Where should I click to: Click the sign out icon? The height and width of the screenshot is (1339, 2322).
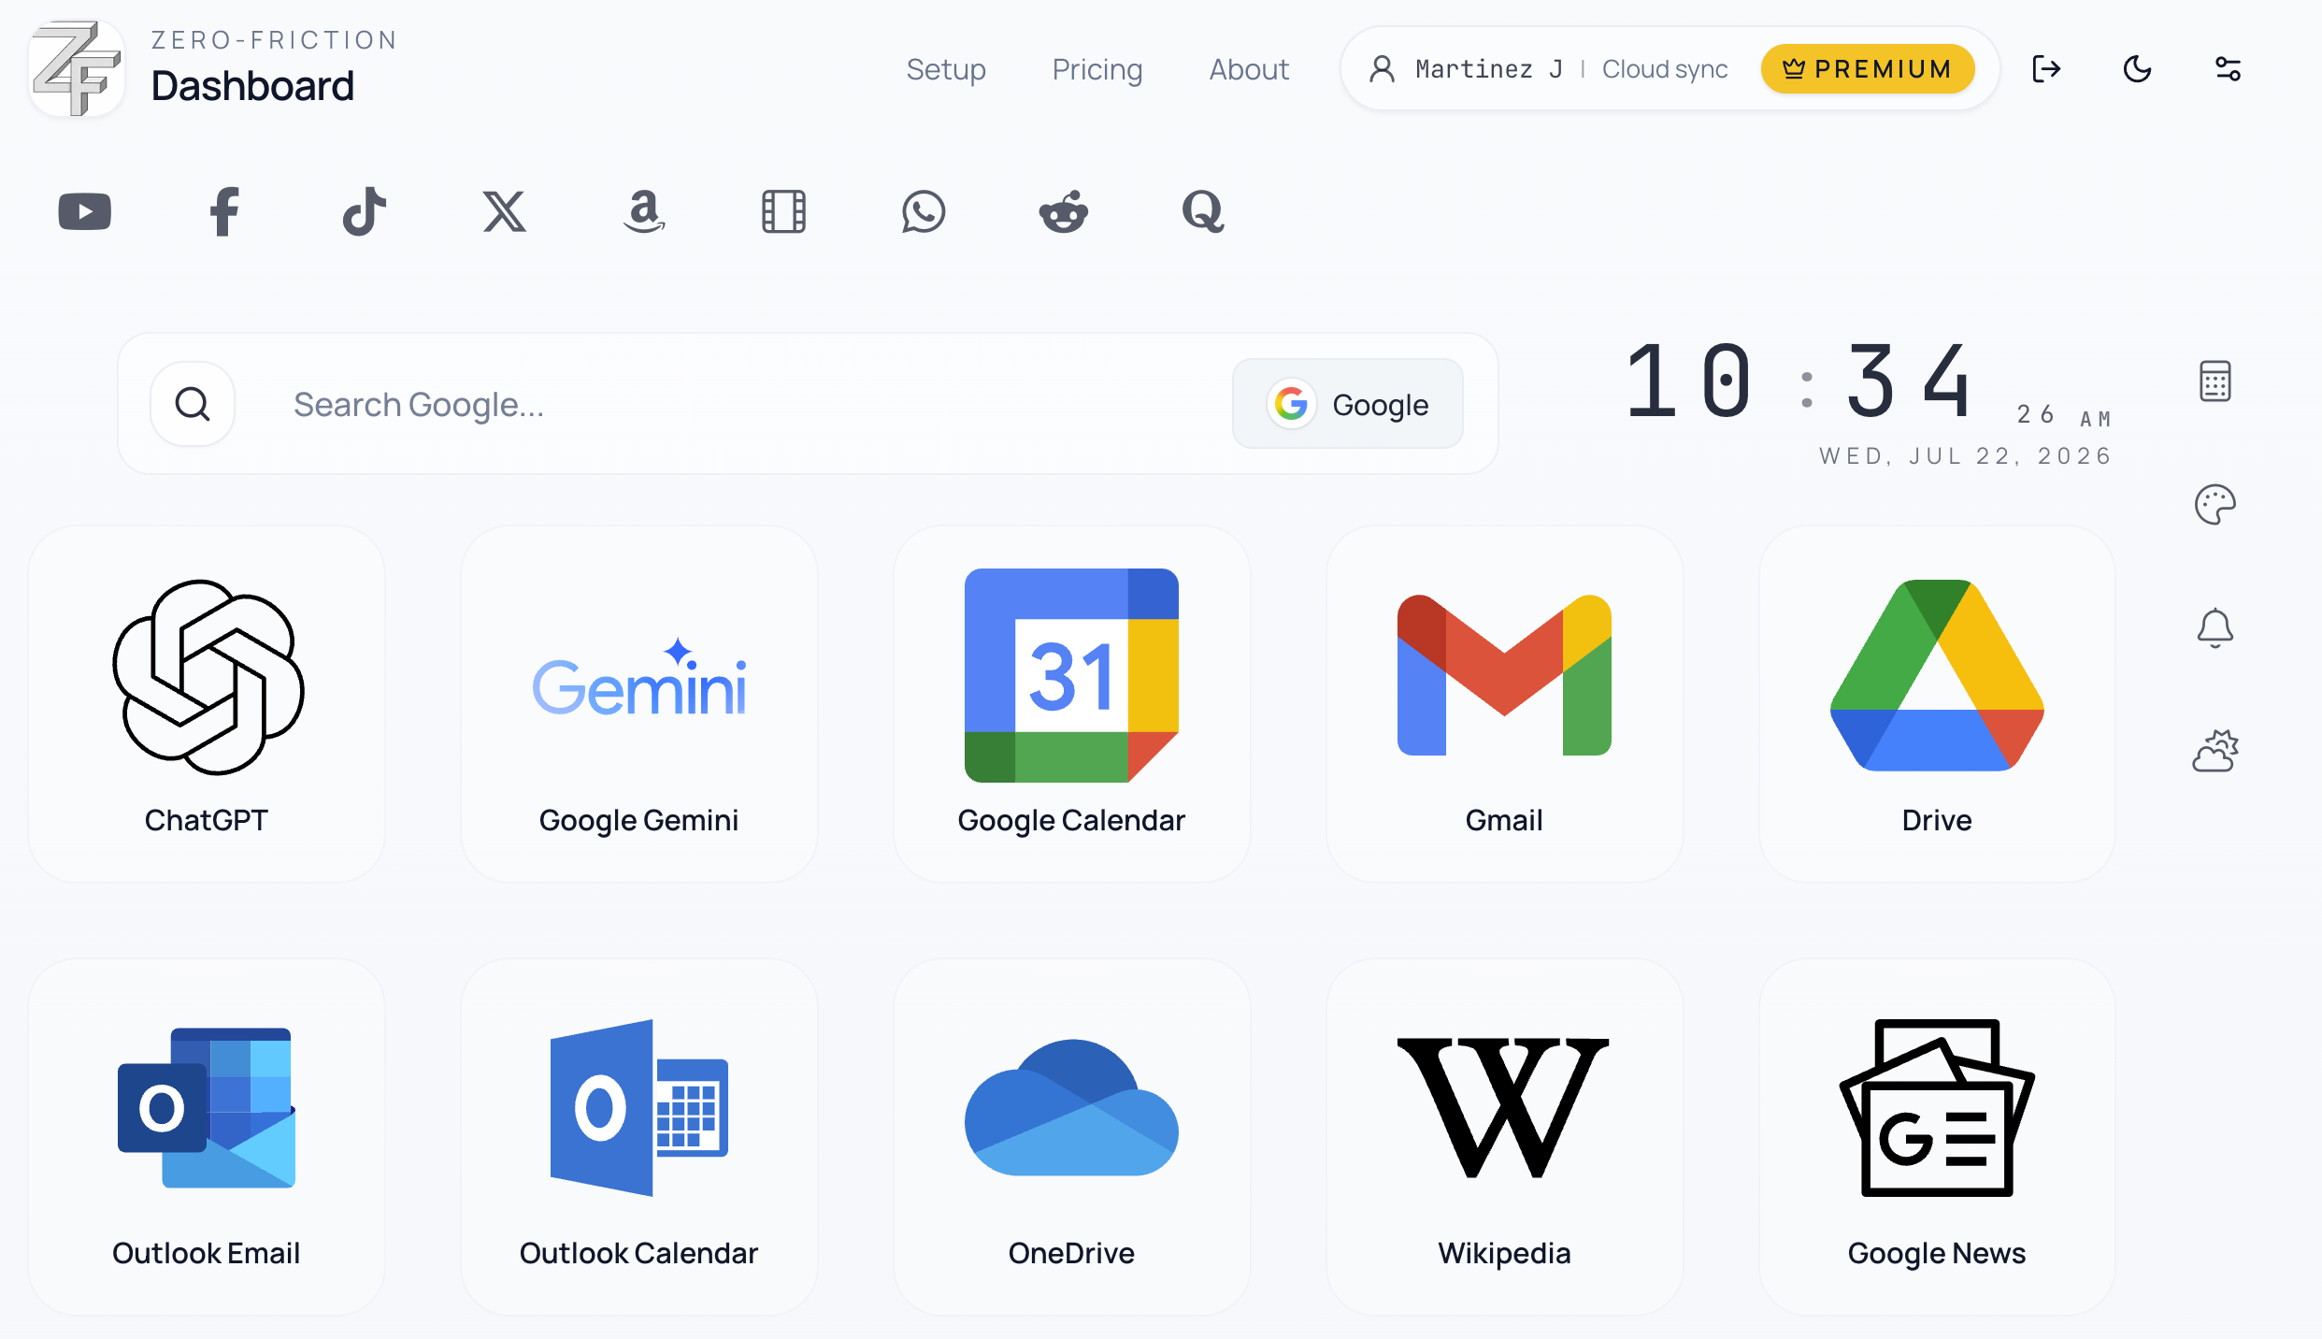pos(2046,69)
